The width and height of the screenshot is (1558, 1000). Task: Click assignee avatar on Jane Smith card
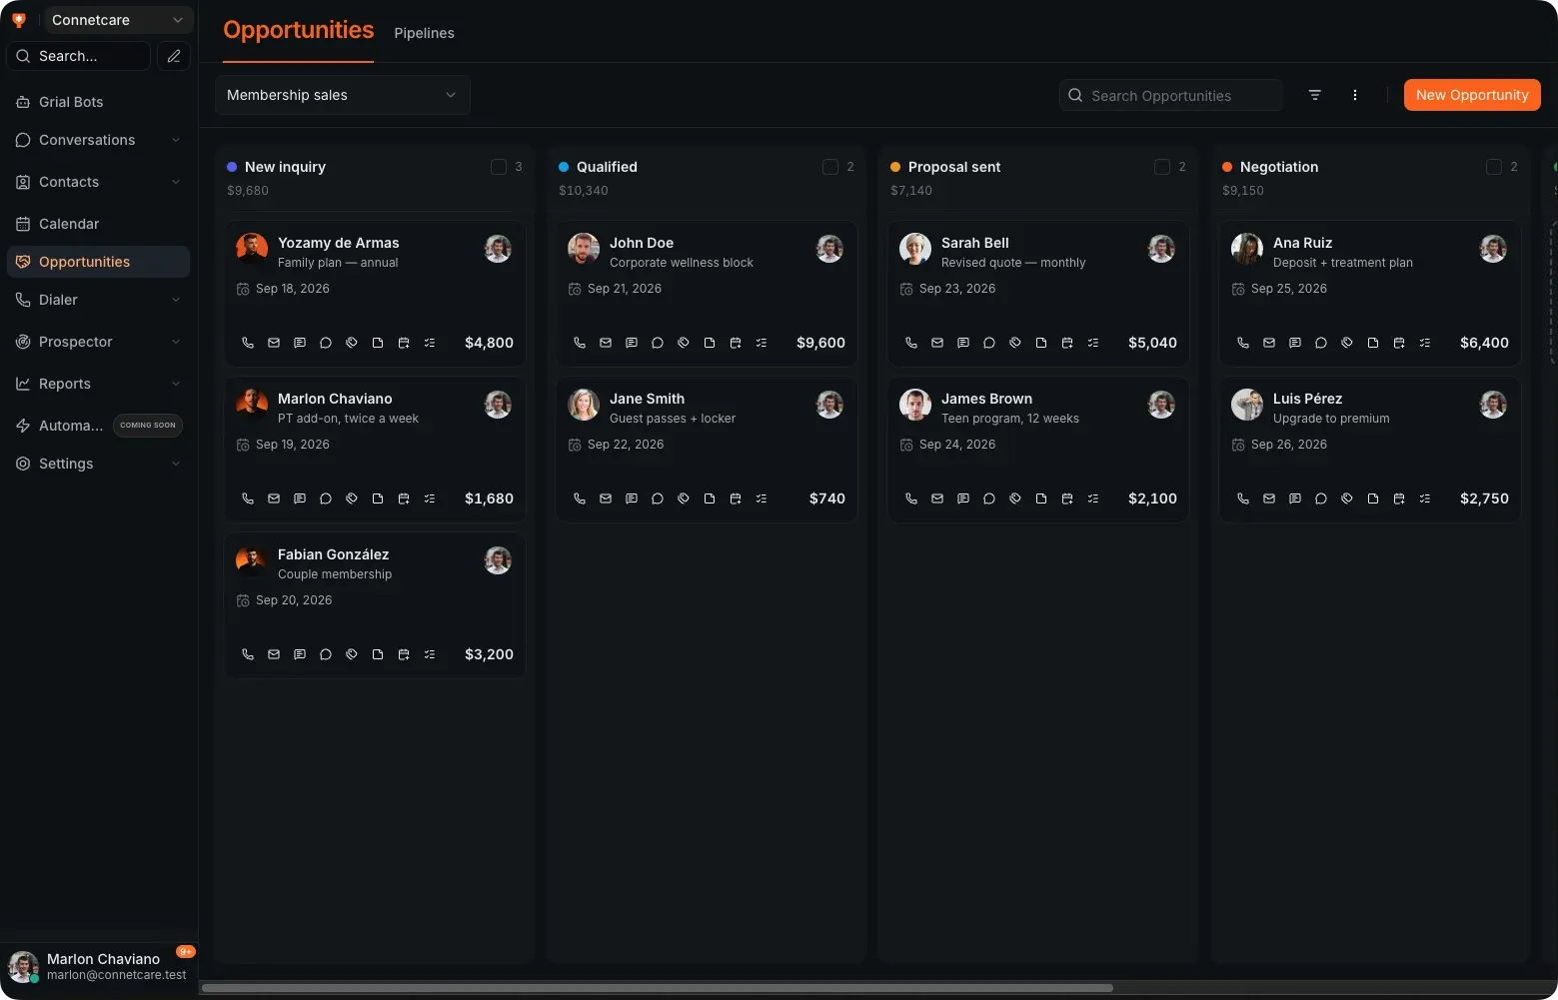[x=829, y=405]
